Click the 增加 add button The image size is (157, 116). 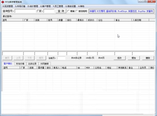coord(134,58)
